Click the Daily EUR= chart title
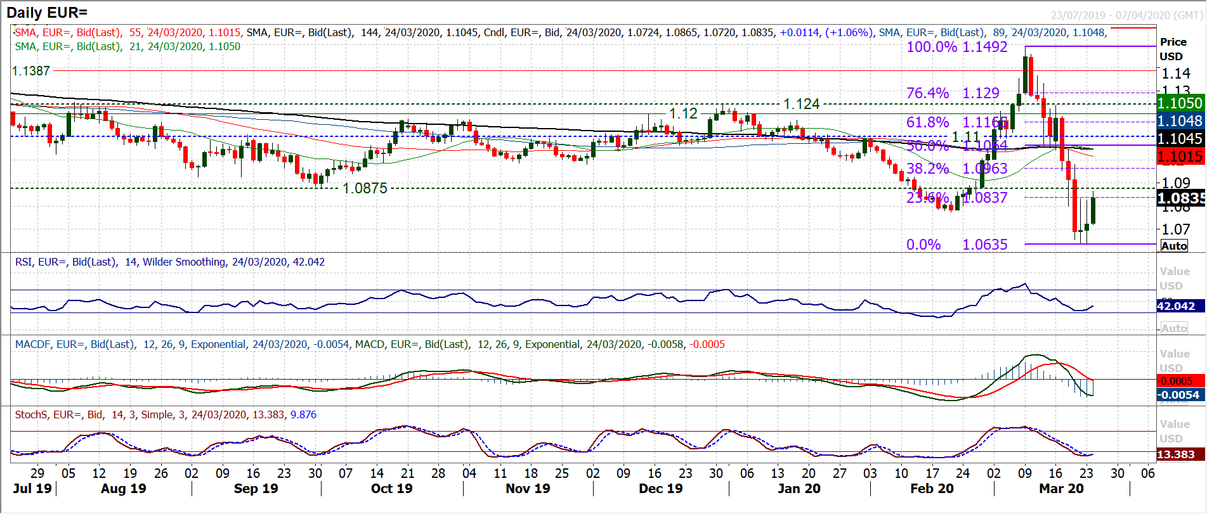The image size is (1207, 514). (47, 12)
